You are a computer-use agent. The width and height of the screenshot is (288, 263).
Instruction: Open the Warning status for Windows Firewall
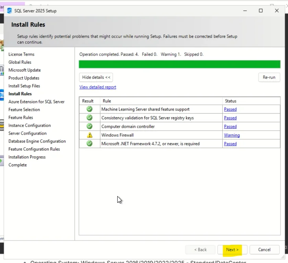click(x=232, y=135)
